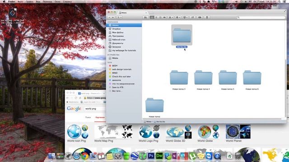
Task: Select the highlighted bla bla bla folder
Action: coord(182,35)
